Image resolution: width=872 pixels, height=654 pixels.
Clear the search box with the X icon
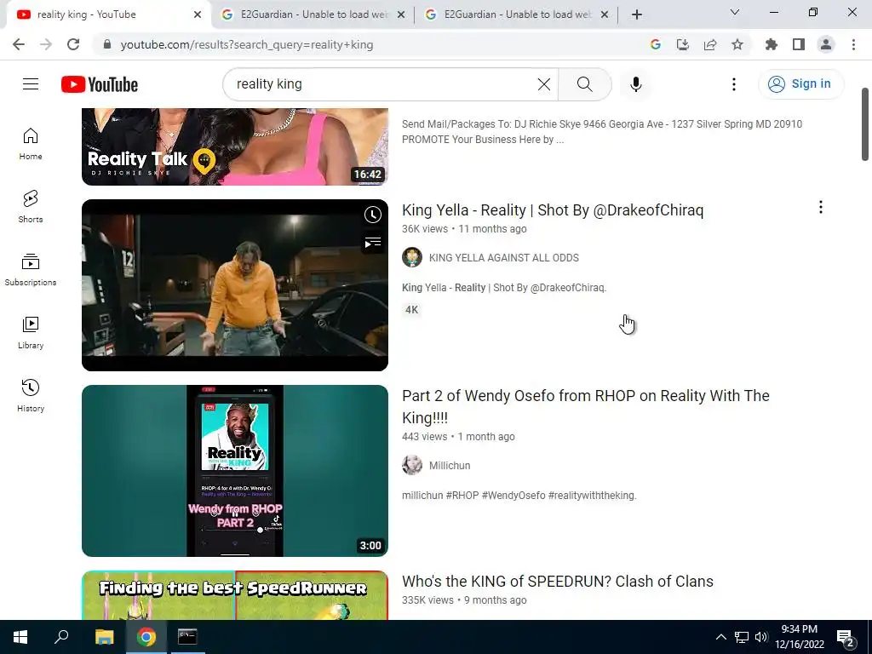544,84
